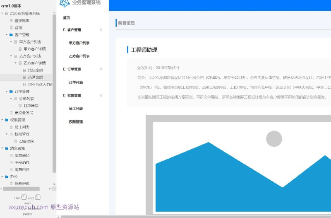
Task: Click the left arrow key hint icon
Action: 24,197
